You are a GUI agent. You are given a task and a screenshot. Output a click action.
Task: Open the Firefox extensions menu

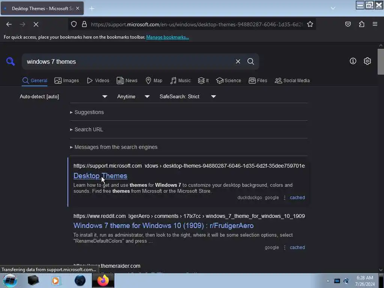pyautogui.click(x=361, y=24)
